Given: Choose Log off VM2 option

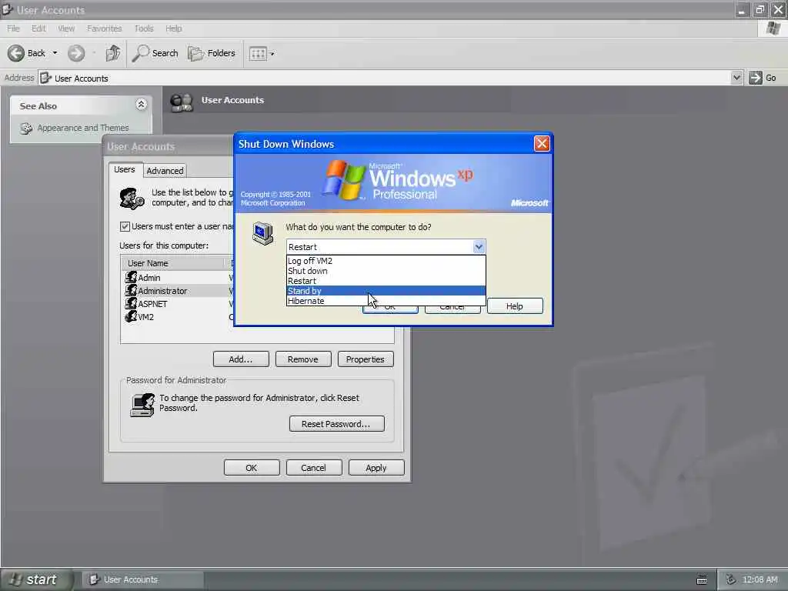Looking at the screenshot, I should click(x=386, y=261).
